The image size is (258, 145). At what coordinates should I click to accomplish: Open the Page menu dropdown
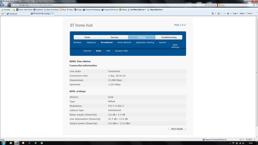[235, 13]
